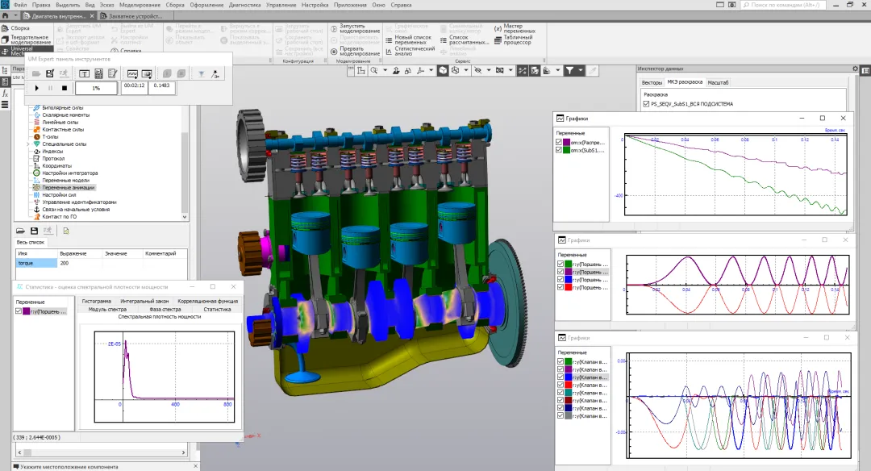The height and width of the screenshot is (471, 871).
Task: Click Запустить моделирование icon in ribbon
Action: [x=333, y=27]
